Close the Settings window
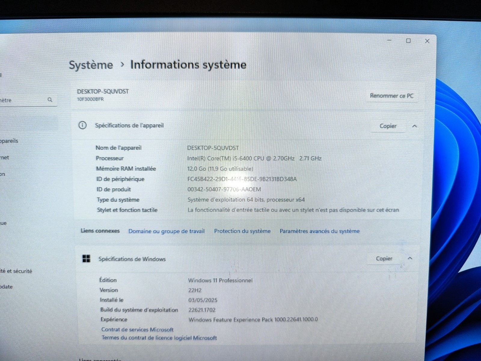The image size is (481, 361). pos(427,41)
